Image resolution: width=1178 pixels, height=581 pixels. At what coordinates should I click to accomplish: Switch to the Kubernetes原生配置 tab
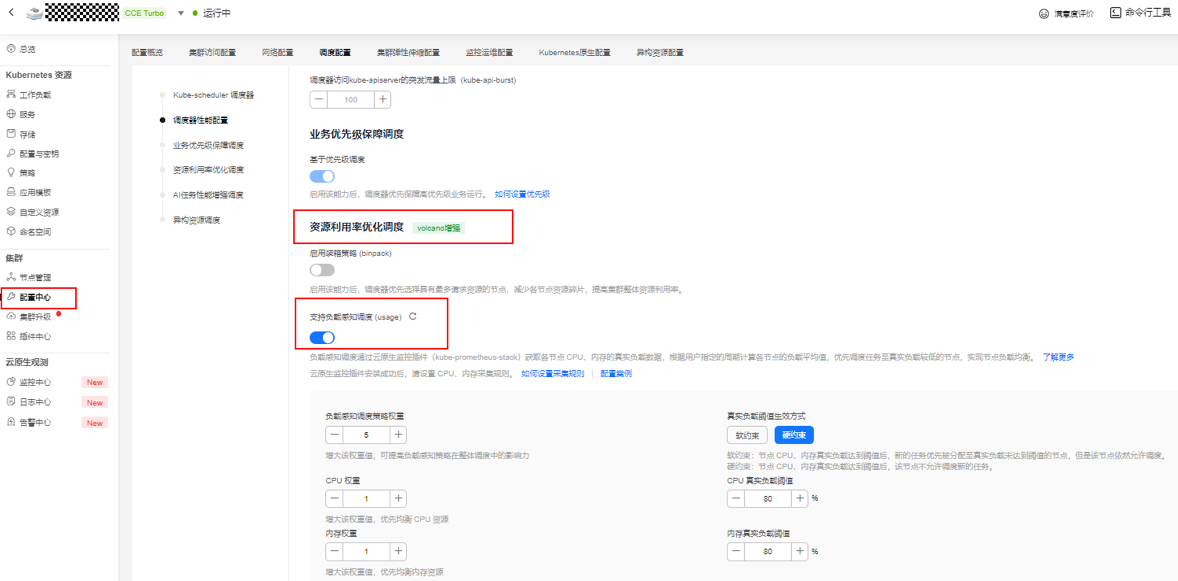(x=574, y=52)
